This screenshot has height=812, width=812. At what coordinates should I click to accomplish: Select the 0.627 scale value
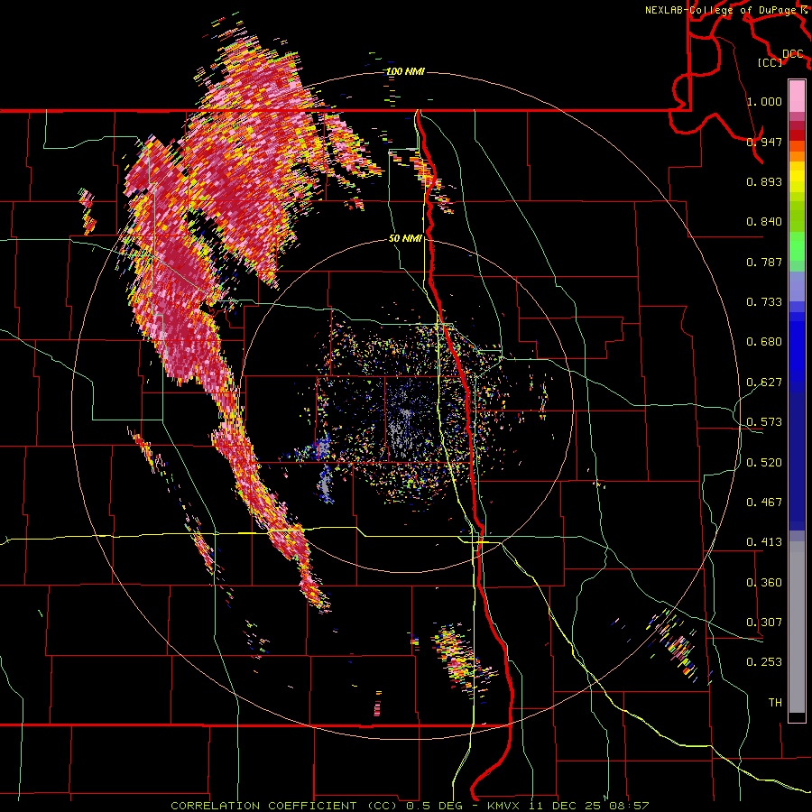click(x=764, y=383)
